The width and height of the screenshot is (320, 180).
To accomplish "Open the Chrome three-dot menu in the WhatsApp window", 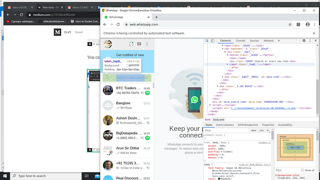I will [x=315, y=25].
